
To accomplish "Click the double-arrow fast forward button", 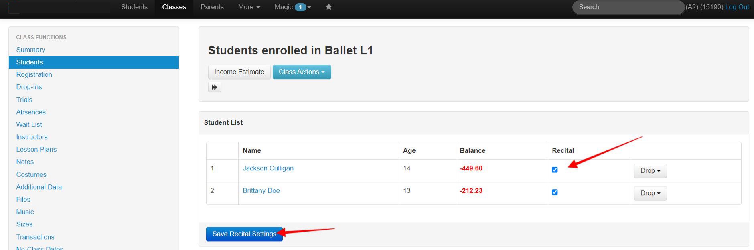I will [x=215, y=87].
